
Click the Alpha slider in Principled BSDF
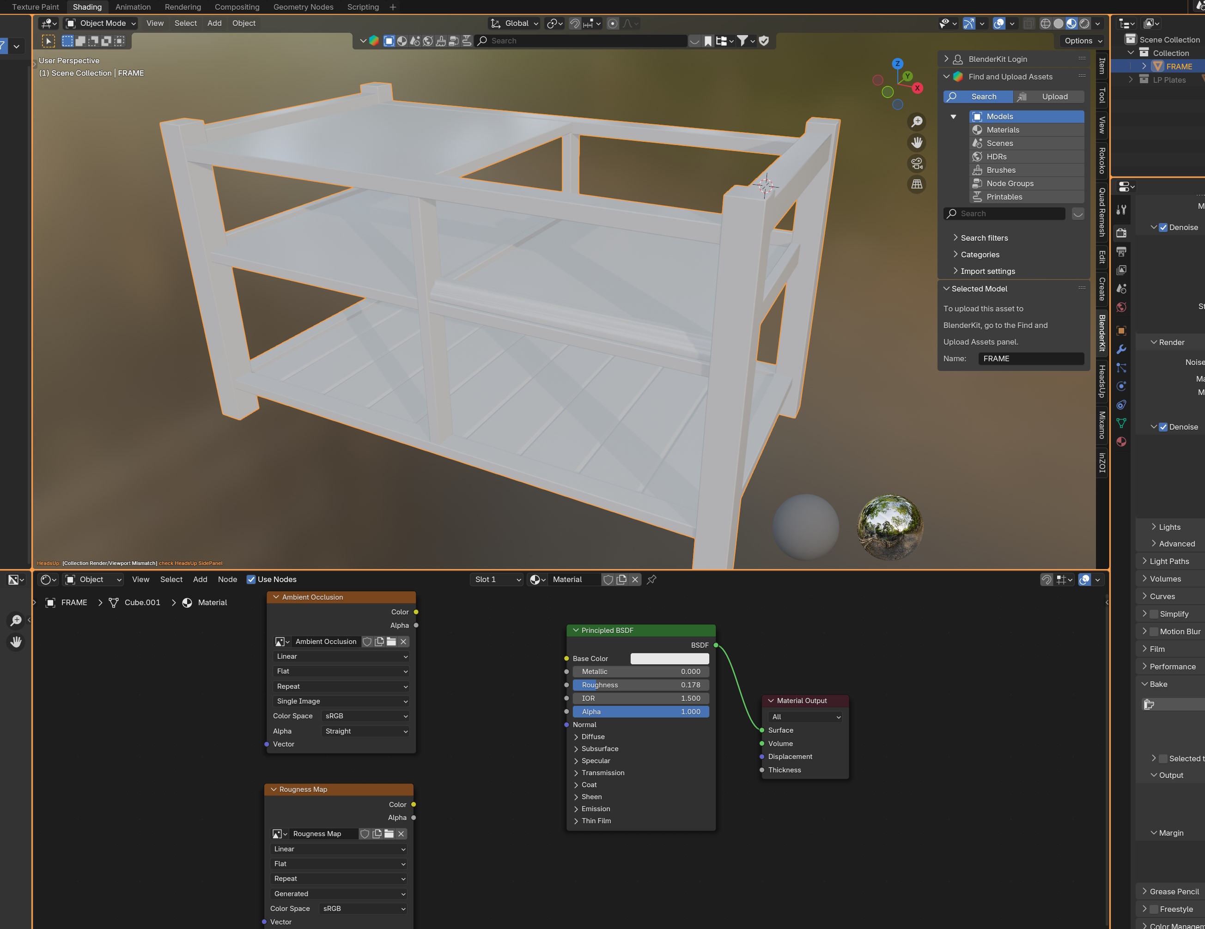[640, 711]
